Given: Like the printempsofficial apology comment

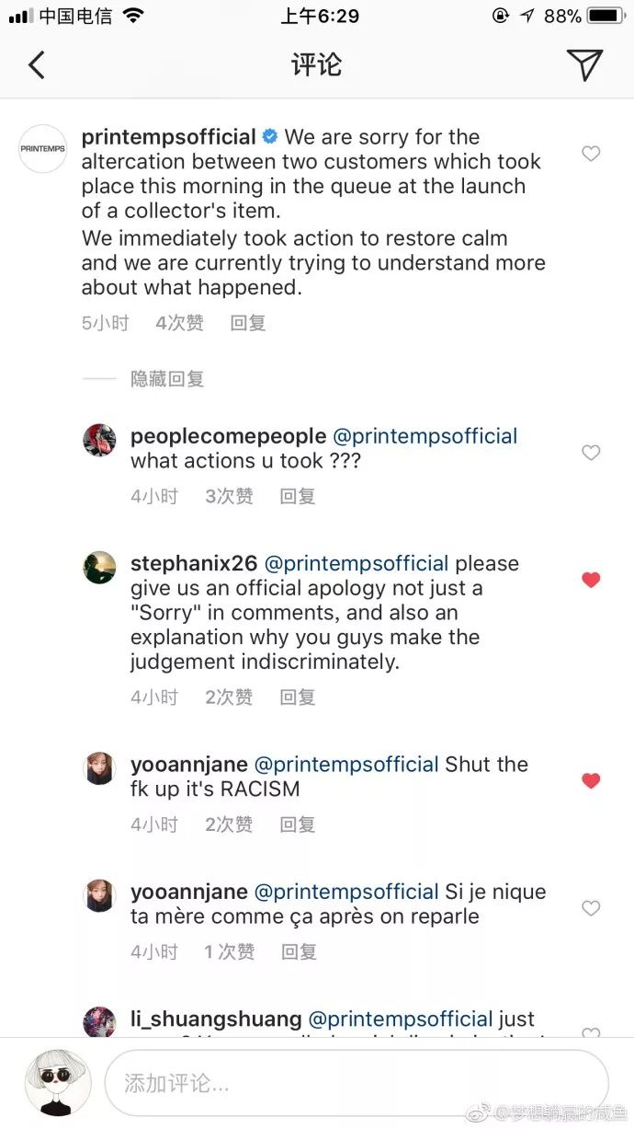Looking at the screenshot, I should pyautogui.click(x=591, y=154).
